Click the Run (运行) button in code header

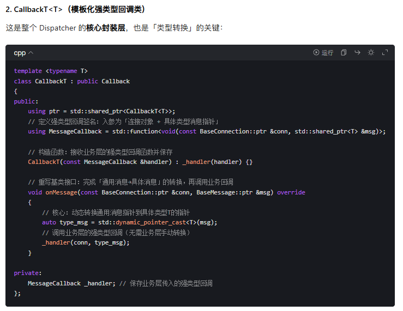(x=323, y=53)
